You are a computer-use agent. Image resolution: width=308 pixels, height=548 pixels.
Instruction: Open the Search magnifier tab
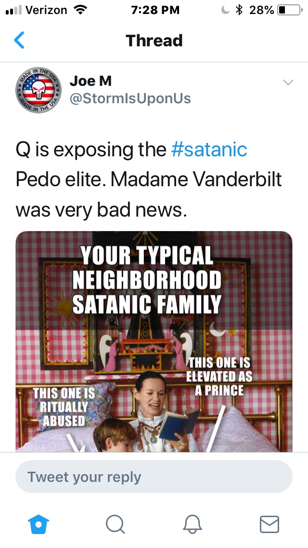(115, 524)
